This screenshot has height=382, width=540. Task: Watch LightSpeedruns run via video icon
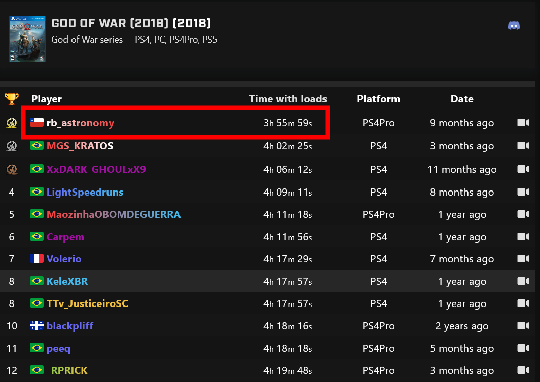523,192
